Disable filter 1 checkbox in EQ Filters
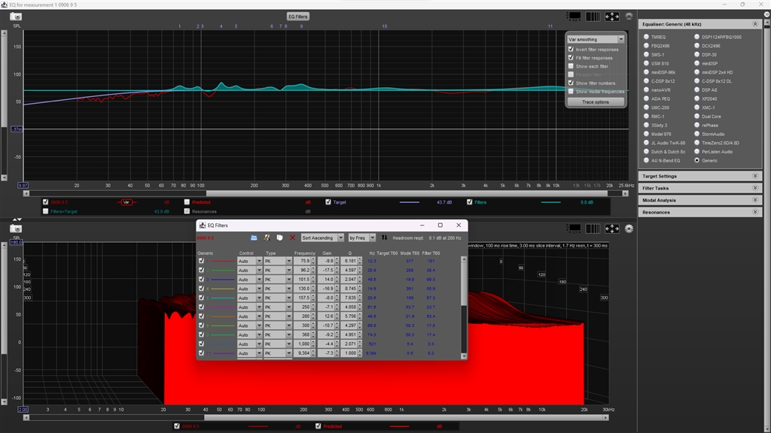The image size is (771, 433). (201, 261)
